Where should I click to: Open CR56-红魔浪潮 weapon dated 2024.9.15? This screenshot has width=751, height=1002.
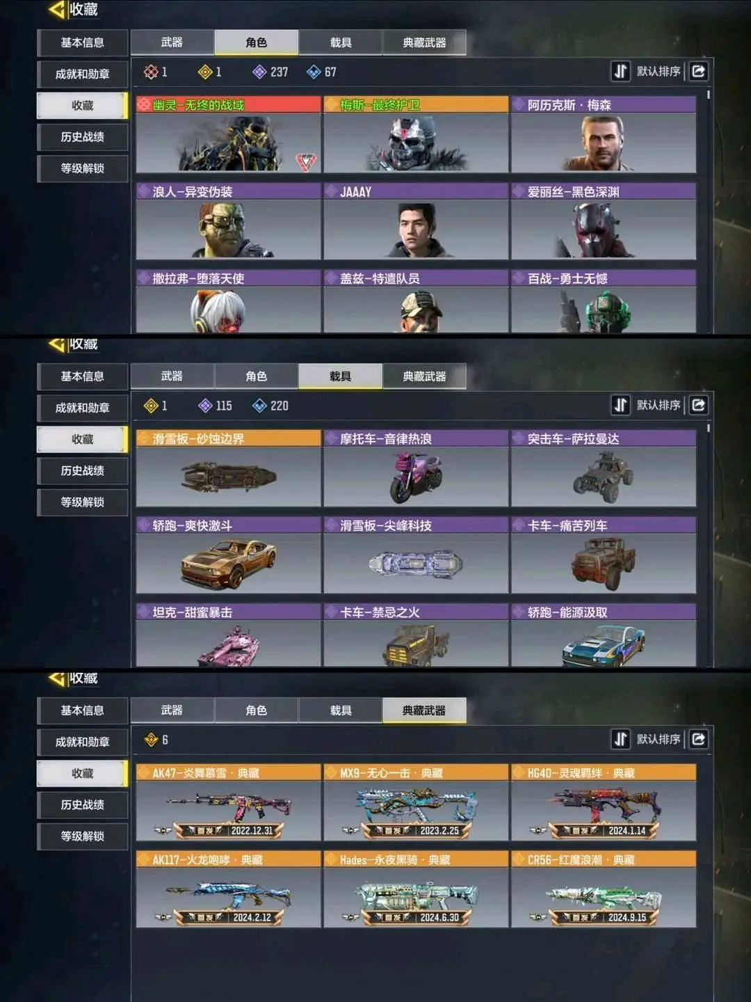pos(604,889)
